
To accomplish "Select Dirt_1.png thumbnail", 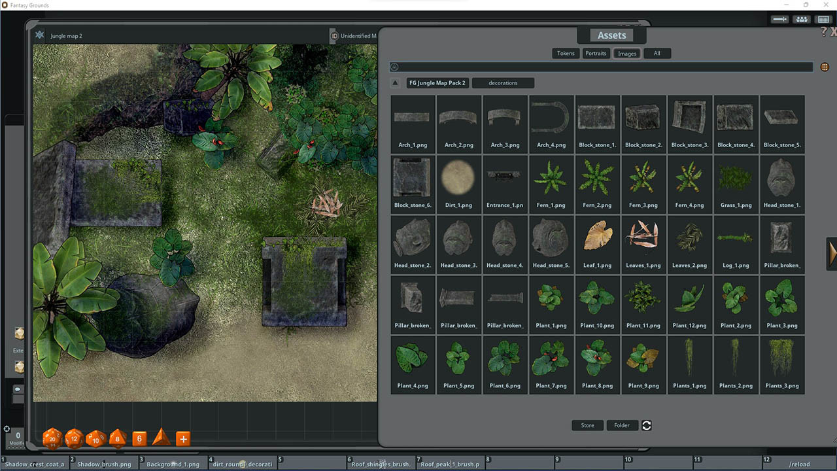I will [x=458, y=184].
